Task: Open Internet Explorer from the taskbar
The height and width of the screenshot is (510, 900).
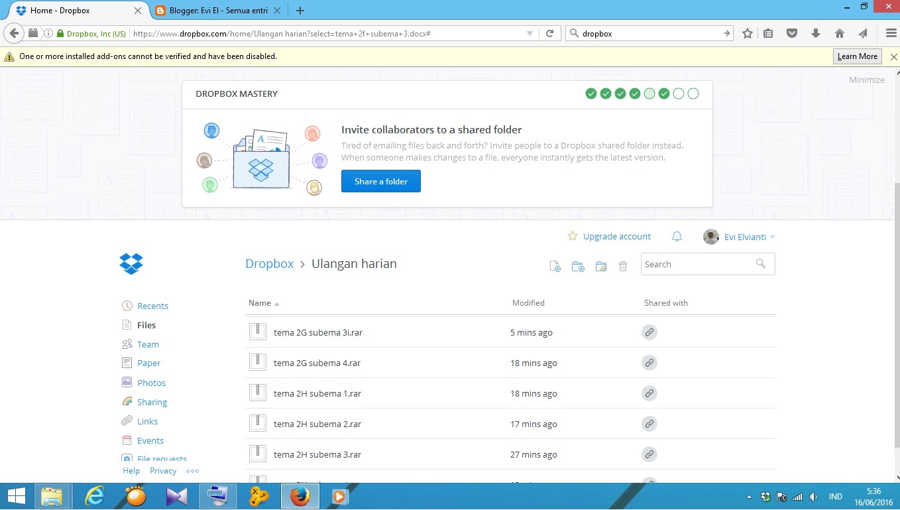Action: pyautogui.click(x=95, y=496)
